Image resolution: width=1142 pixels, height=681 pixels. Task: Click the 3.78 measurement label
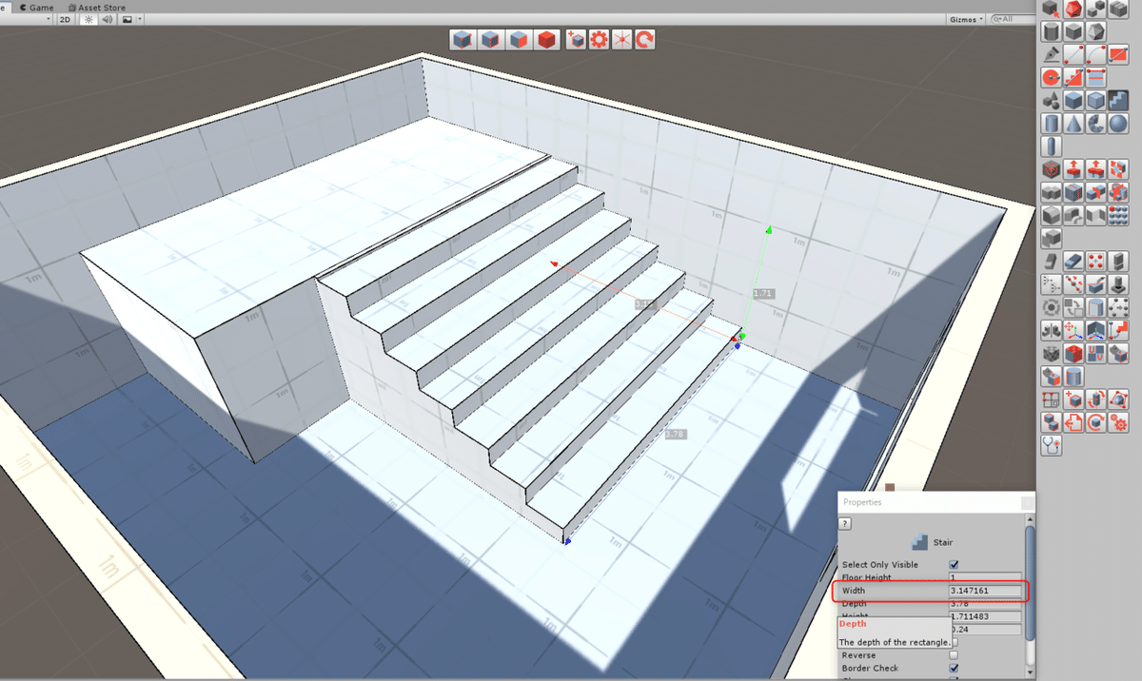675,434
